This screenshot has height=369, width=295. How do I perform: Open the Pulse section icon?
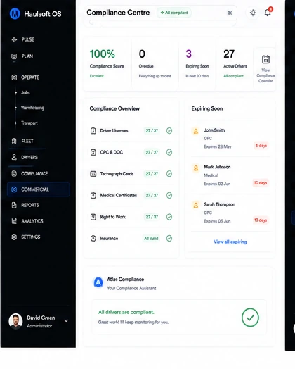(x=14, y=39)
